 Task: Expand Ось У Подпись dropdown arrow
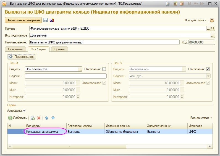click(x=208, y=76)
